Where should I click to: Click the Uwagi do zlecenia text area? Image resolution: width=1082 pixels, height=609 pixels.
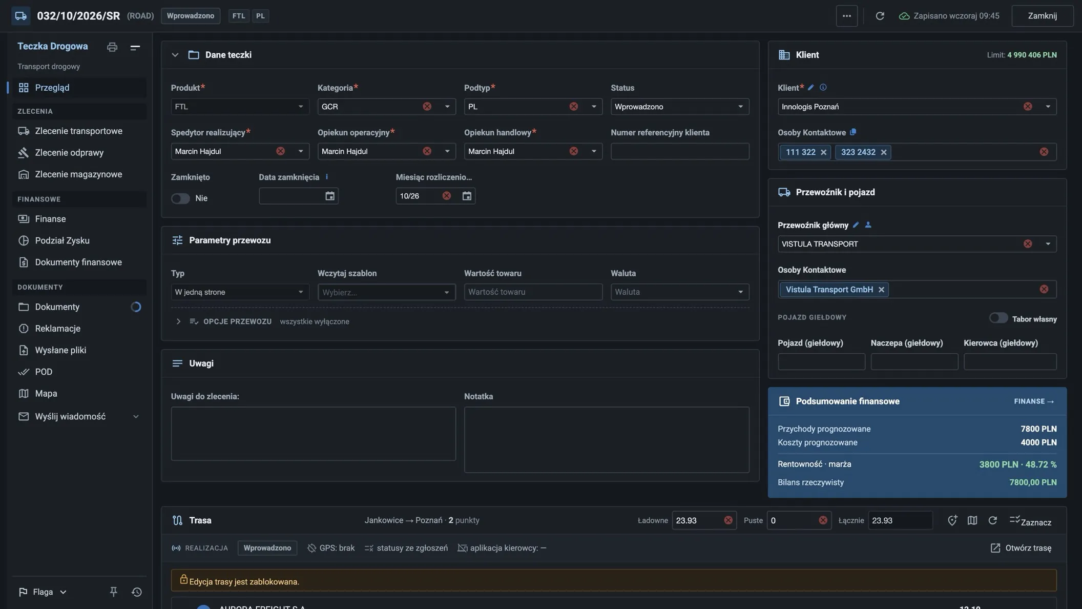tap(313, 434)
